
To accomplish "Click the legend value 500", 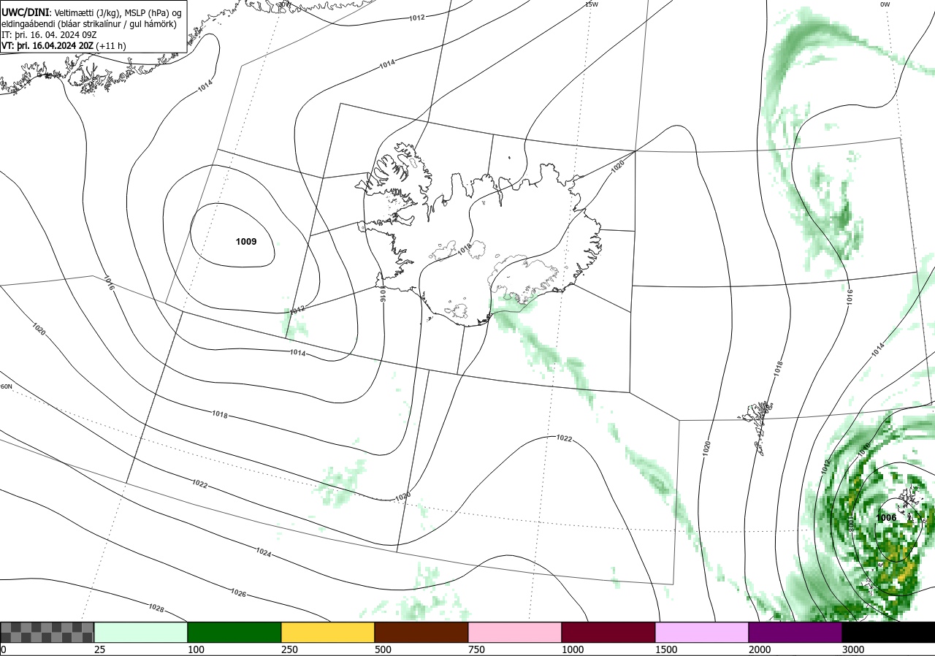I will coord(382,649).
